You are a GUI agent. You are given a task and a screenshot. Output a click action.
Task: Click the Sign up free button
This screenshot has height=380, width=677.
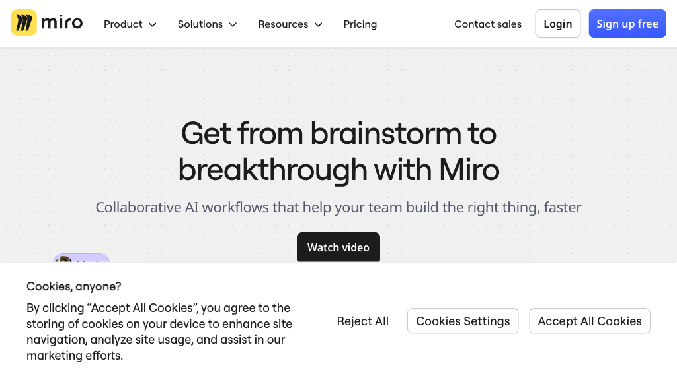pos(627,24)
